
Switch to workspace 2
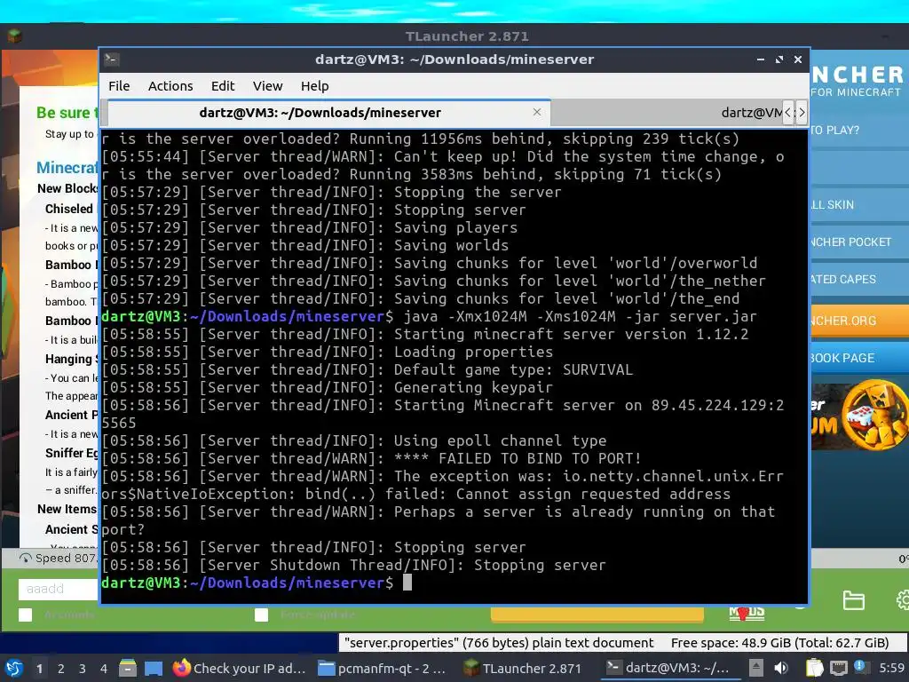point(61,669)
